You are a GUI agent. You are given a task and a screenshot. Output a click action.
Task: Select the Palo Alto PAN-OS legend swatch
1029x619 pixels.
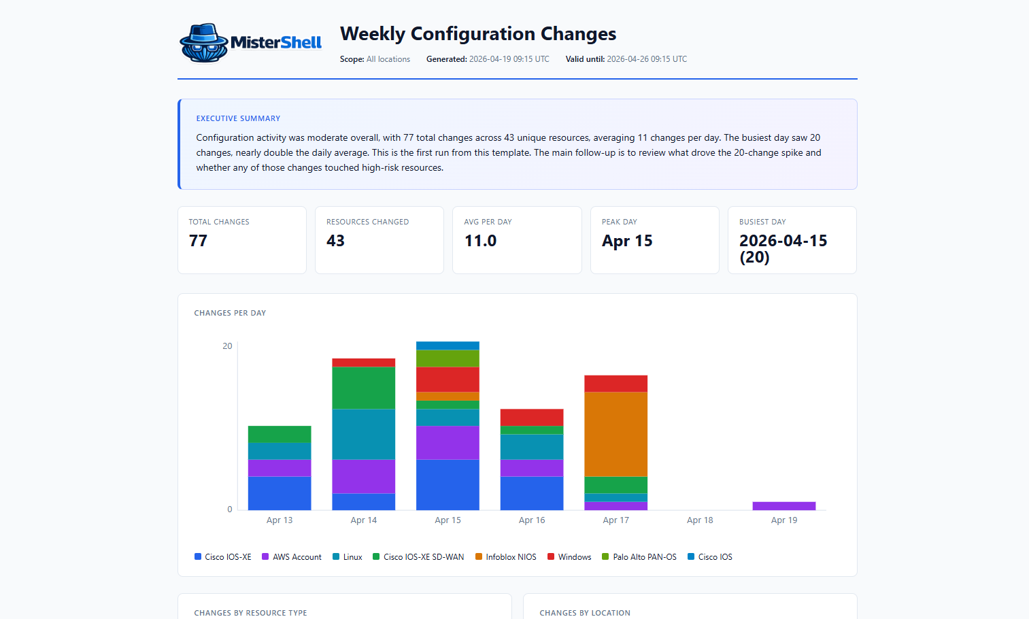coord(605,556)
